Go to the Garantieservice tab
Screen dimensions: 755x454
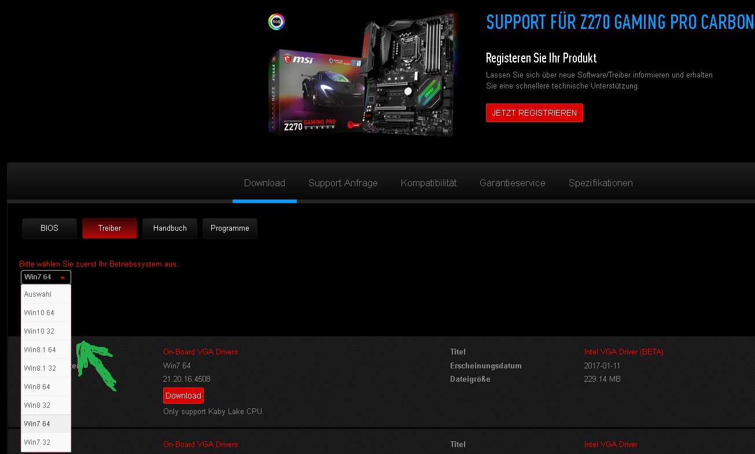tap(513, 183)
